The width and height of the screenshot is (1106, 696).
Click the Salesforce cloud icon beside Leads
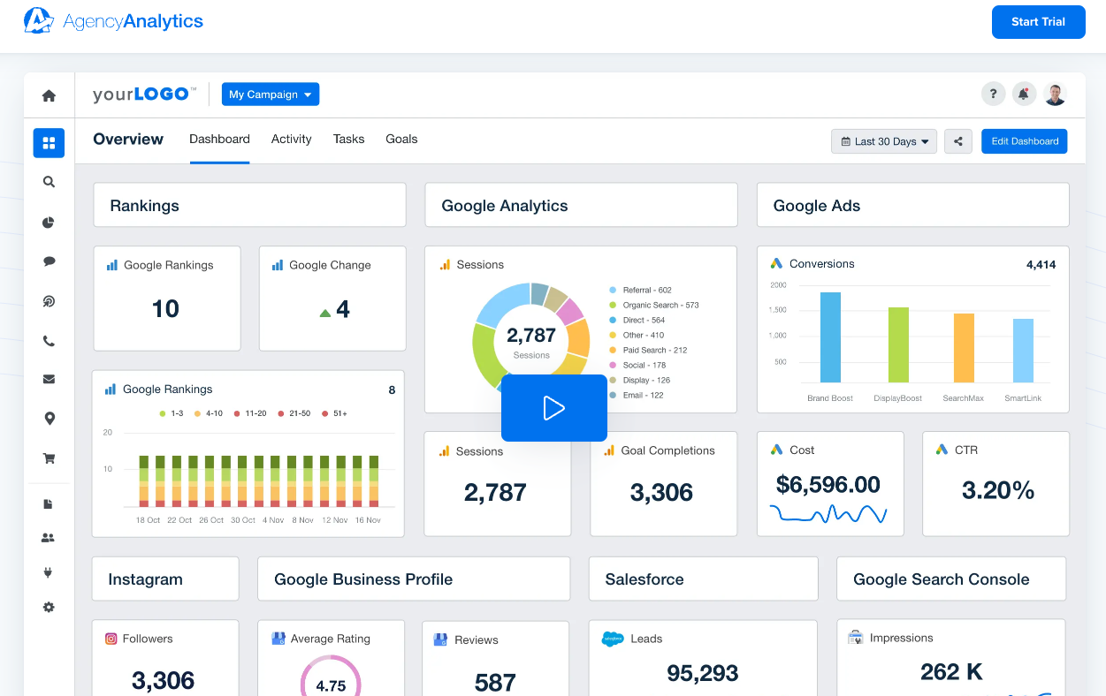[613, 639]
